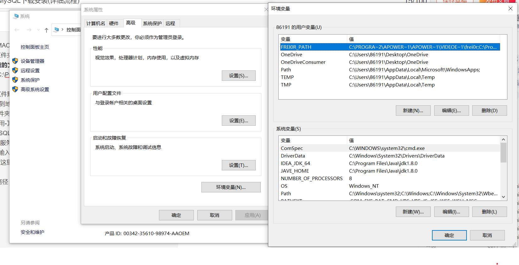Close the 环境变量 dialog with X
The width and height of the screenshot is (519, 265).
pyautogui.click(x=511, y=8)
